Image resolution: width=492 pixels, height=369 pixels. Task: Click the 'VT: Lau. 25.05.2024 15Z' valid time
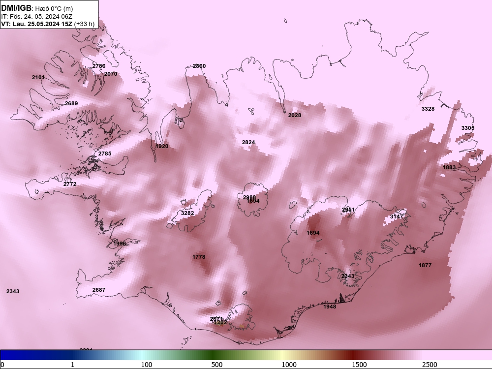point(37,24)
